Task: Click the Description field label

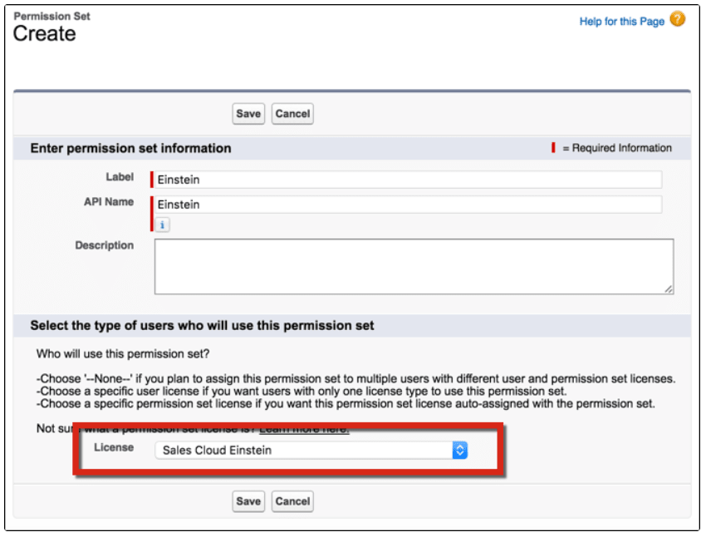Action: point(104,245)
